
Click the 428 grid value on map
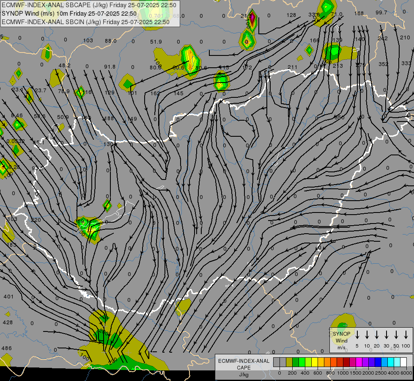pyautogui.click(x=8, y=322)
